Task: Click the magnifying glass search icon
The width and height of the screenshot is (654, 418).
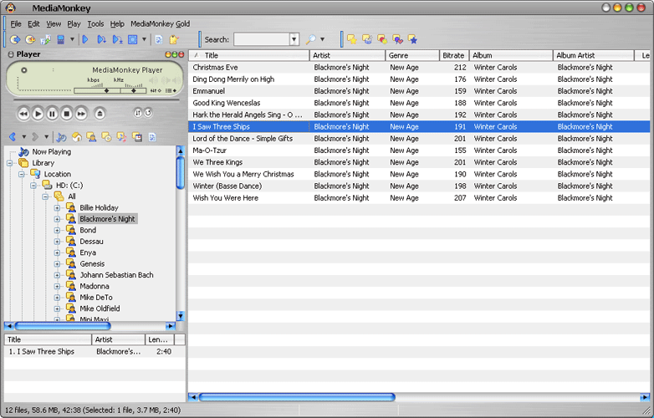Action: [x=311, y=39]
